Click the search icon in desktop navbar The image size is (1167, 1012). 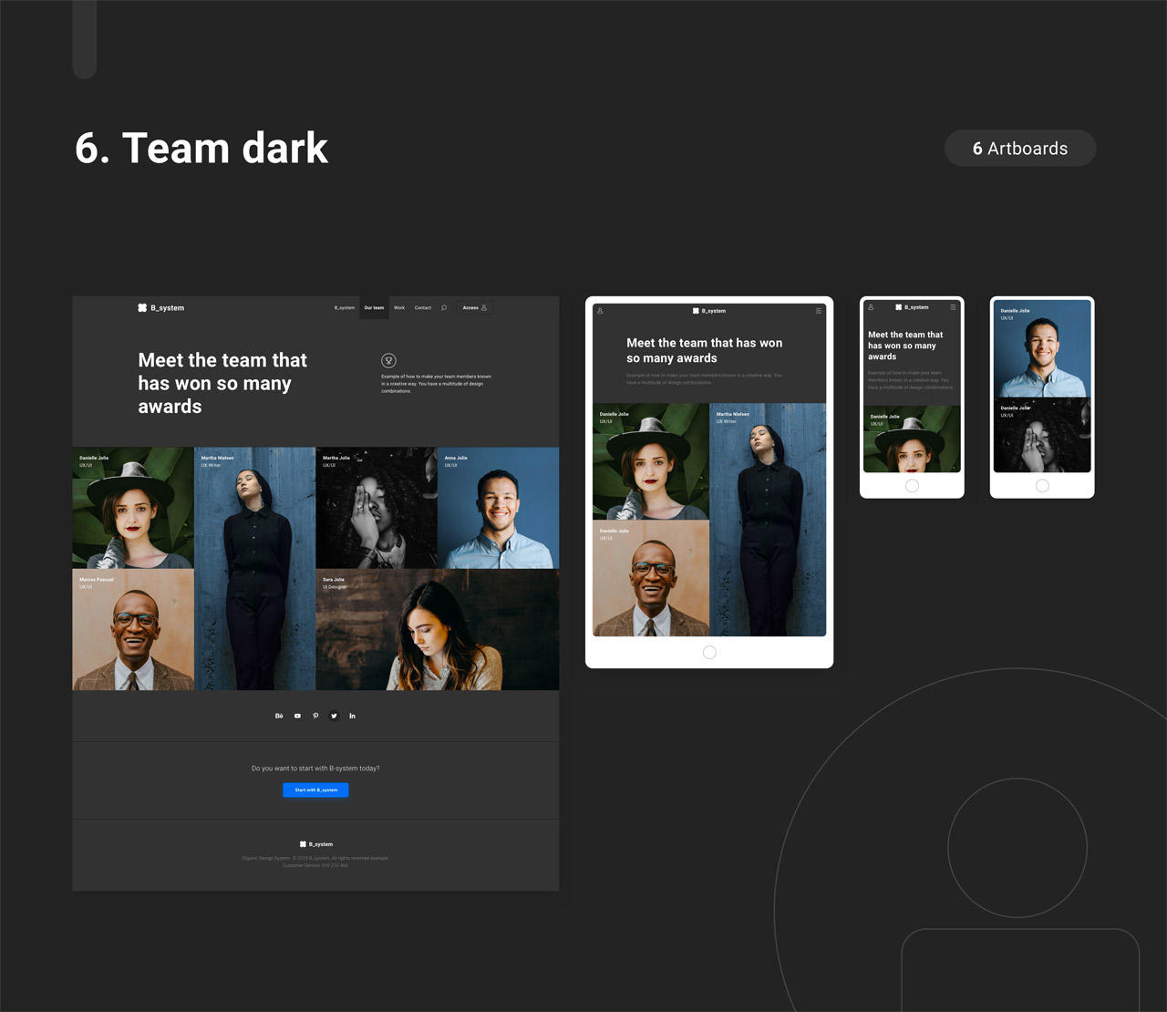coord(444,308)
